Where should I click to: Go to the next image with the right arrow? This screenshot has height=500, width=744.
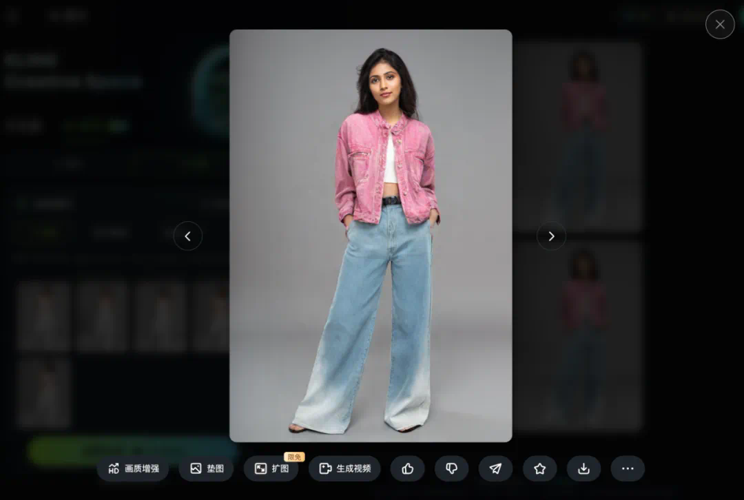551,236
